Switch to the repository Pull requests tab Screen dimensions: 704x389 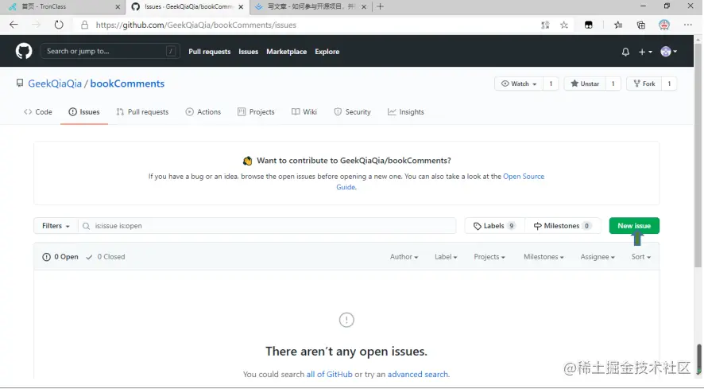tap(142, 112)
